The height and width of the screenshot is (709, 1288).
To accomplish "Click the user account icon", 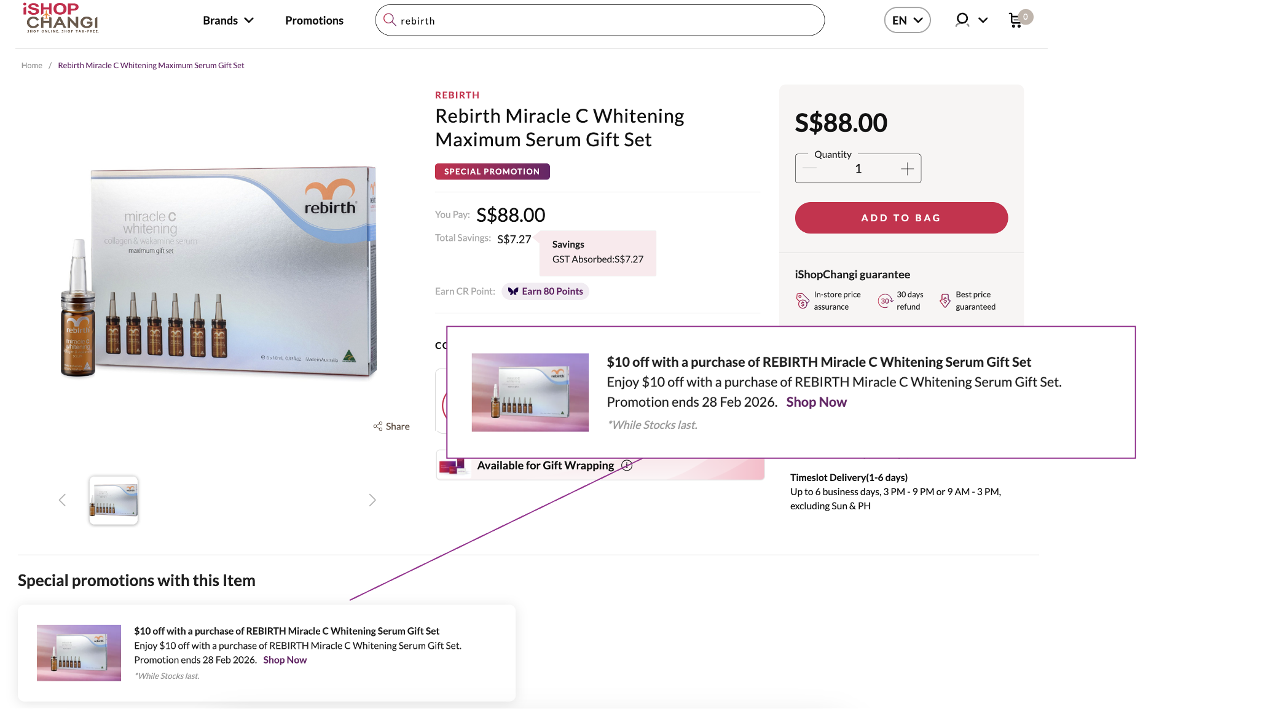I will coord(962,20).
